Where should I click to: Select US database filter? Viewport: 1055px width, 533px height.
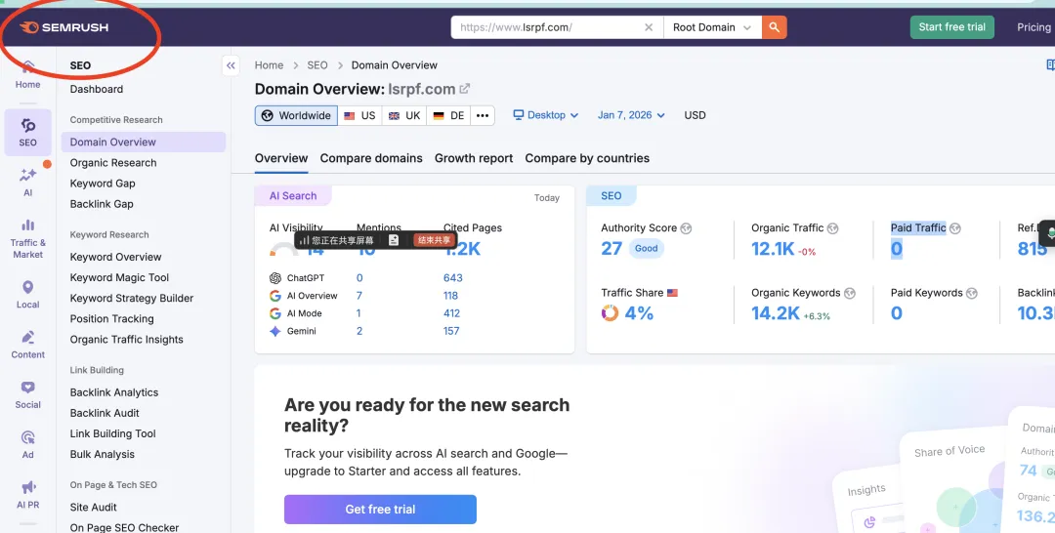click(359, 115)
